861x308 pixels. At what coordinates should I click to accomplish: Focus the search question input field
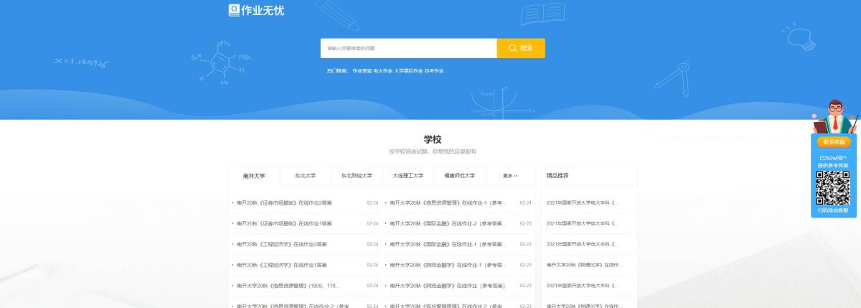tap(408, 48)
